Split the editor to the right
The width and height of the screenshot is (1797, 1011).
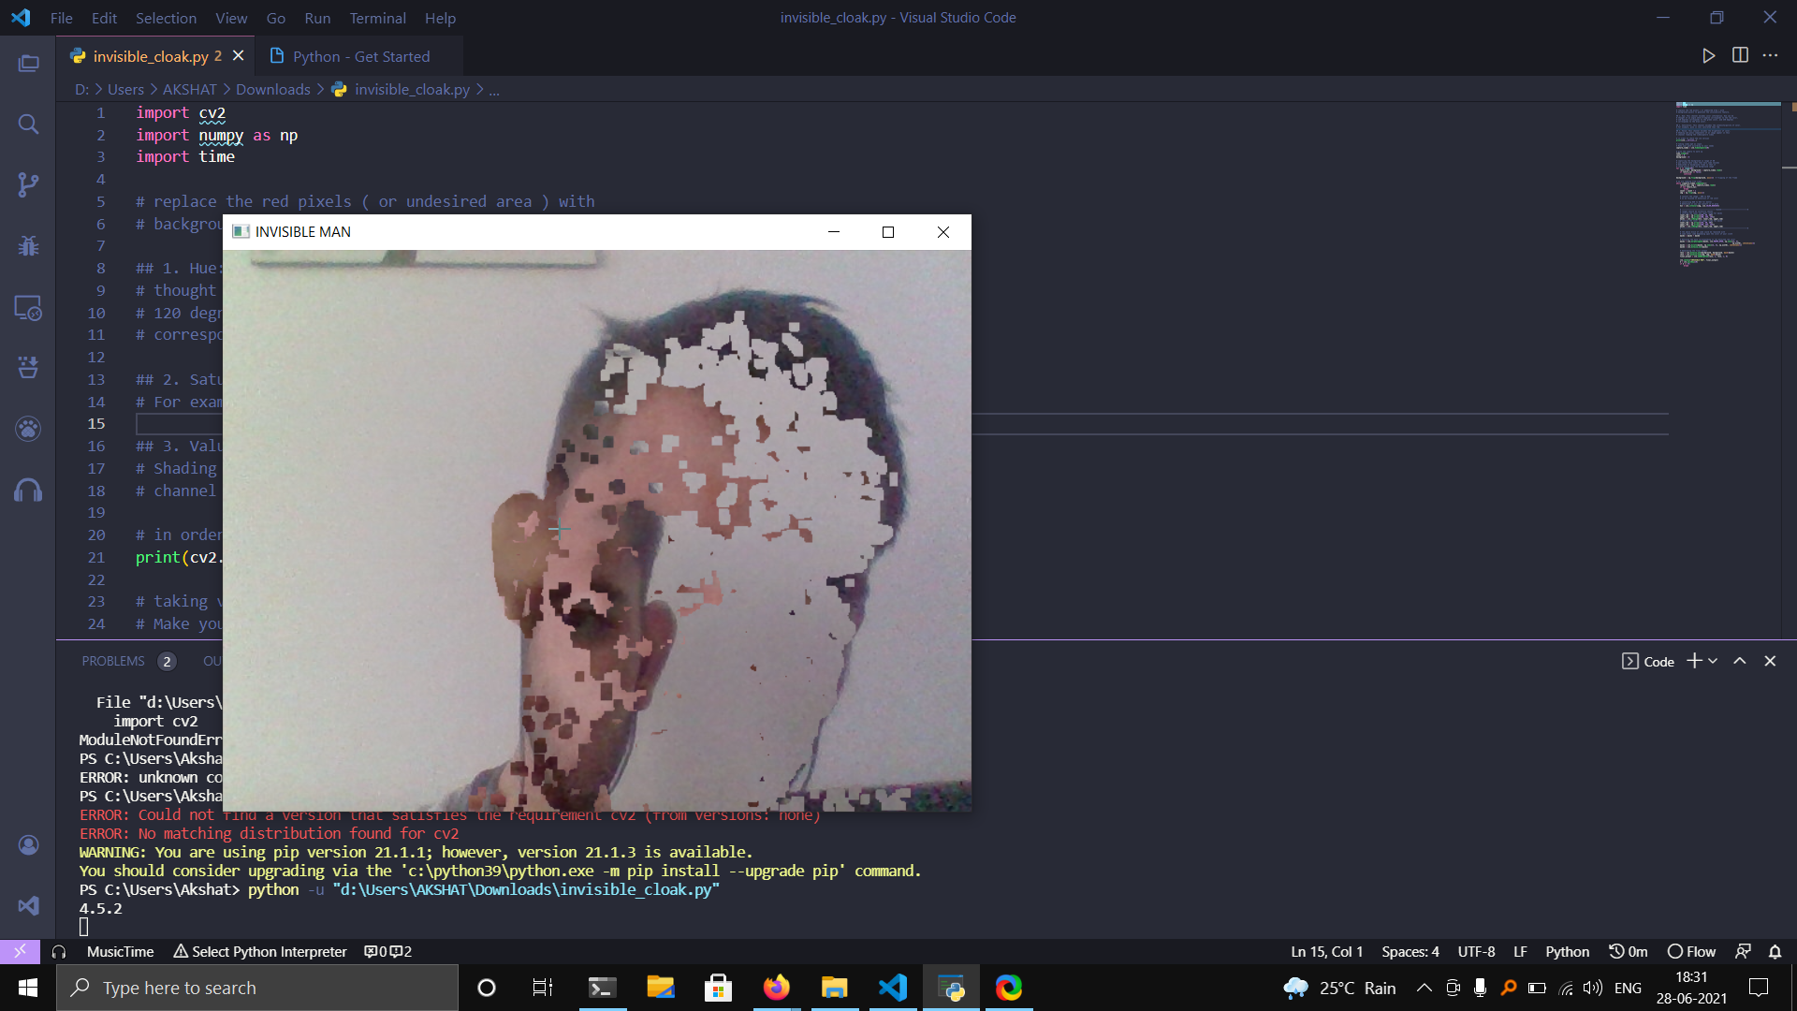[1740, 56]
